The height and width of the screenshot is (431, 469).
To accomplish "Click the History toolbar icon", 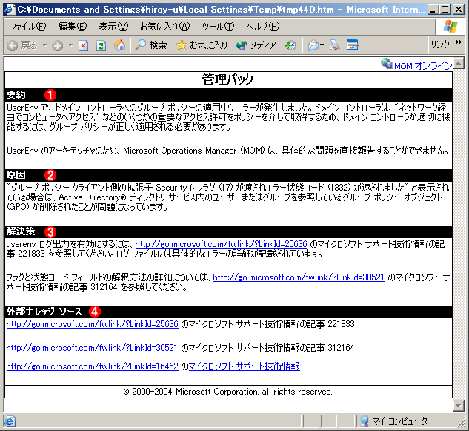I will (x=290, y=45).
